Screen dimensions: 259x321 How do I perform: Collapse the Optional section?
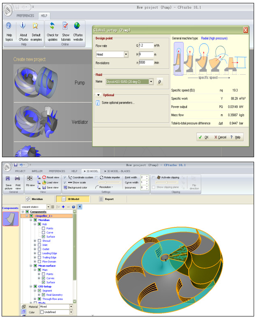(98, 95)
